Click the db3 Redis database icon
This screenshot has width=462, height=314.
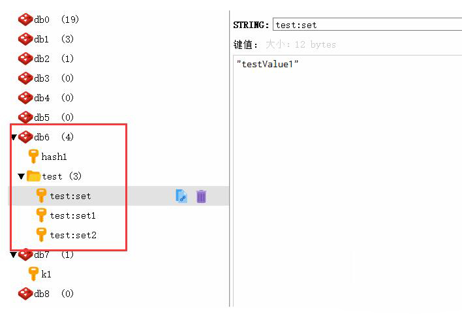point(25,78)
